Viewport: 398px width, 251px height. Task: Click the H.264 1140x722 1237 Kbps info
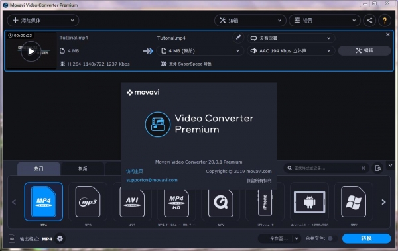coord(98,64)
